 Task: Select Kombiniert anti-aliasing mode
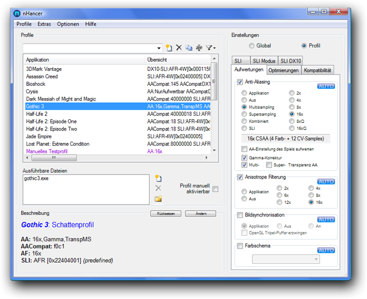point(244,121)
